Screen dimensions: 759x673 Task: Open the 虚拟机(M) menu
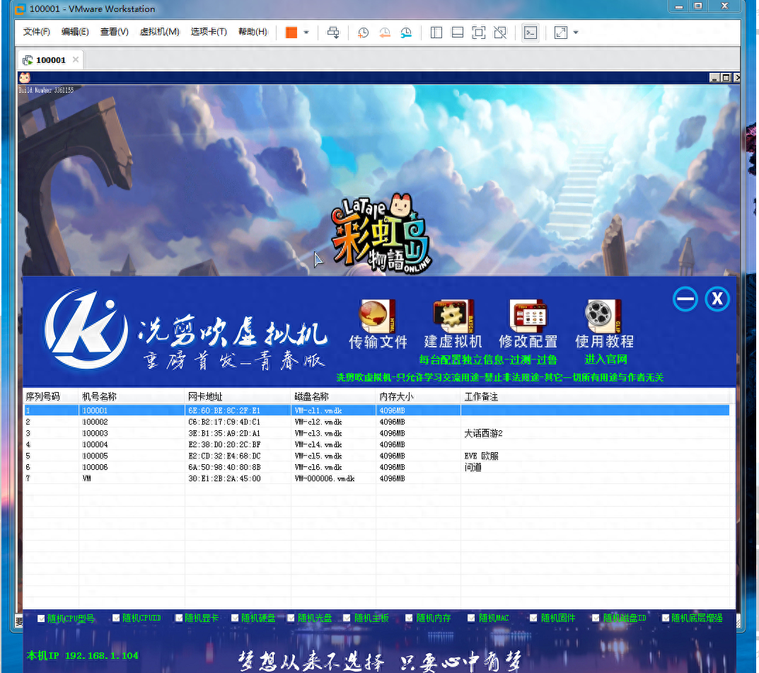(159, 32)
